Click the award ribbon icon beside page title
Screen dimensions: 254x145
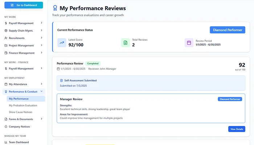pos(55,8)
